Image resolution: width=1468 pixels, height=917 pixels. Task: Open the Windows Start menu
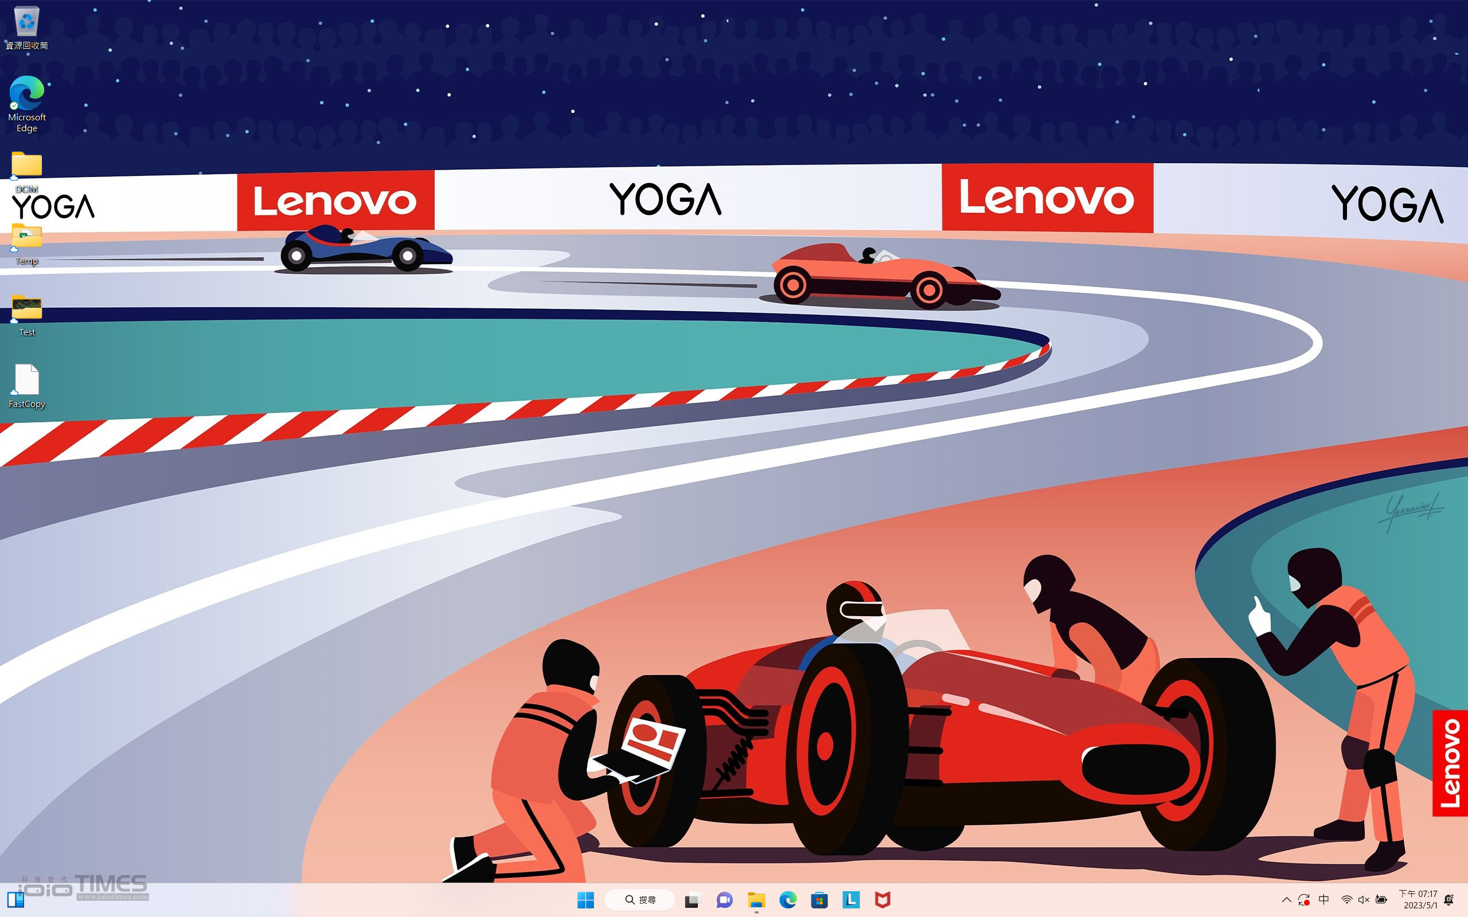click(585, 900)
